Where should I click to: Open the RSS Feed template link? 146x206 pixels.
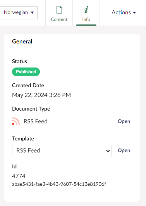coord(124,150)
